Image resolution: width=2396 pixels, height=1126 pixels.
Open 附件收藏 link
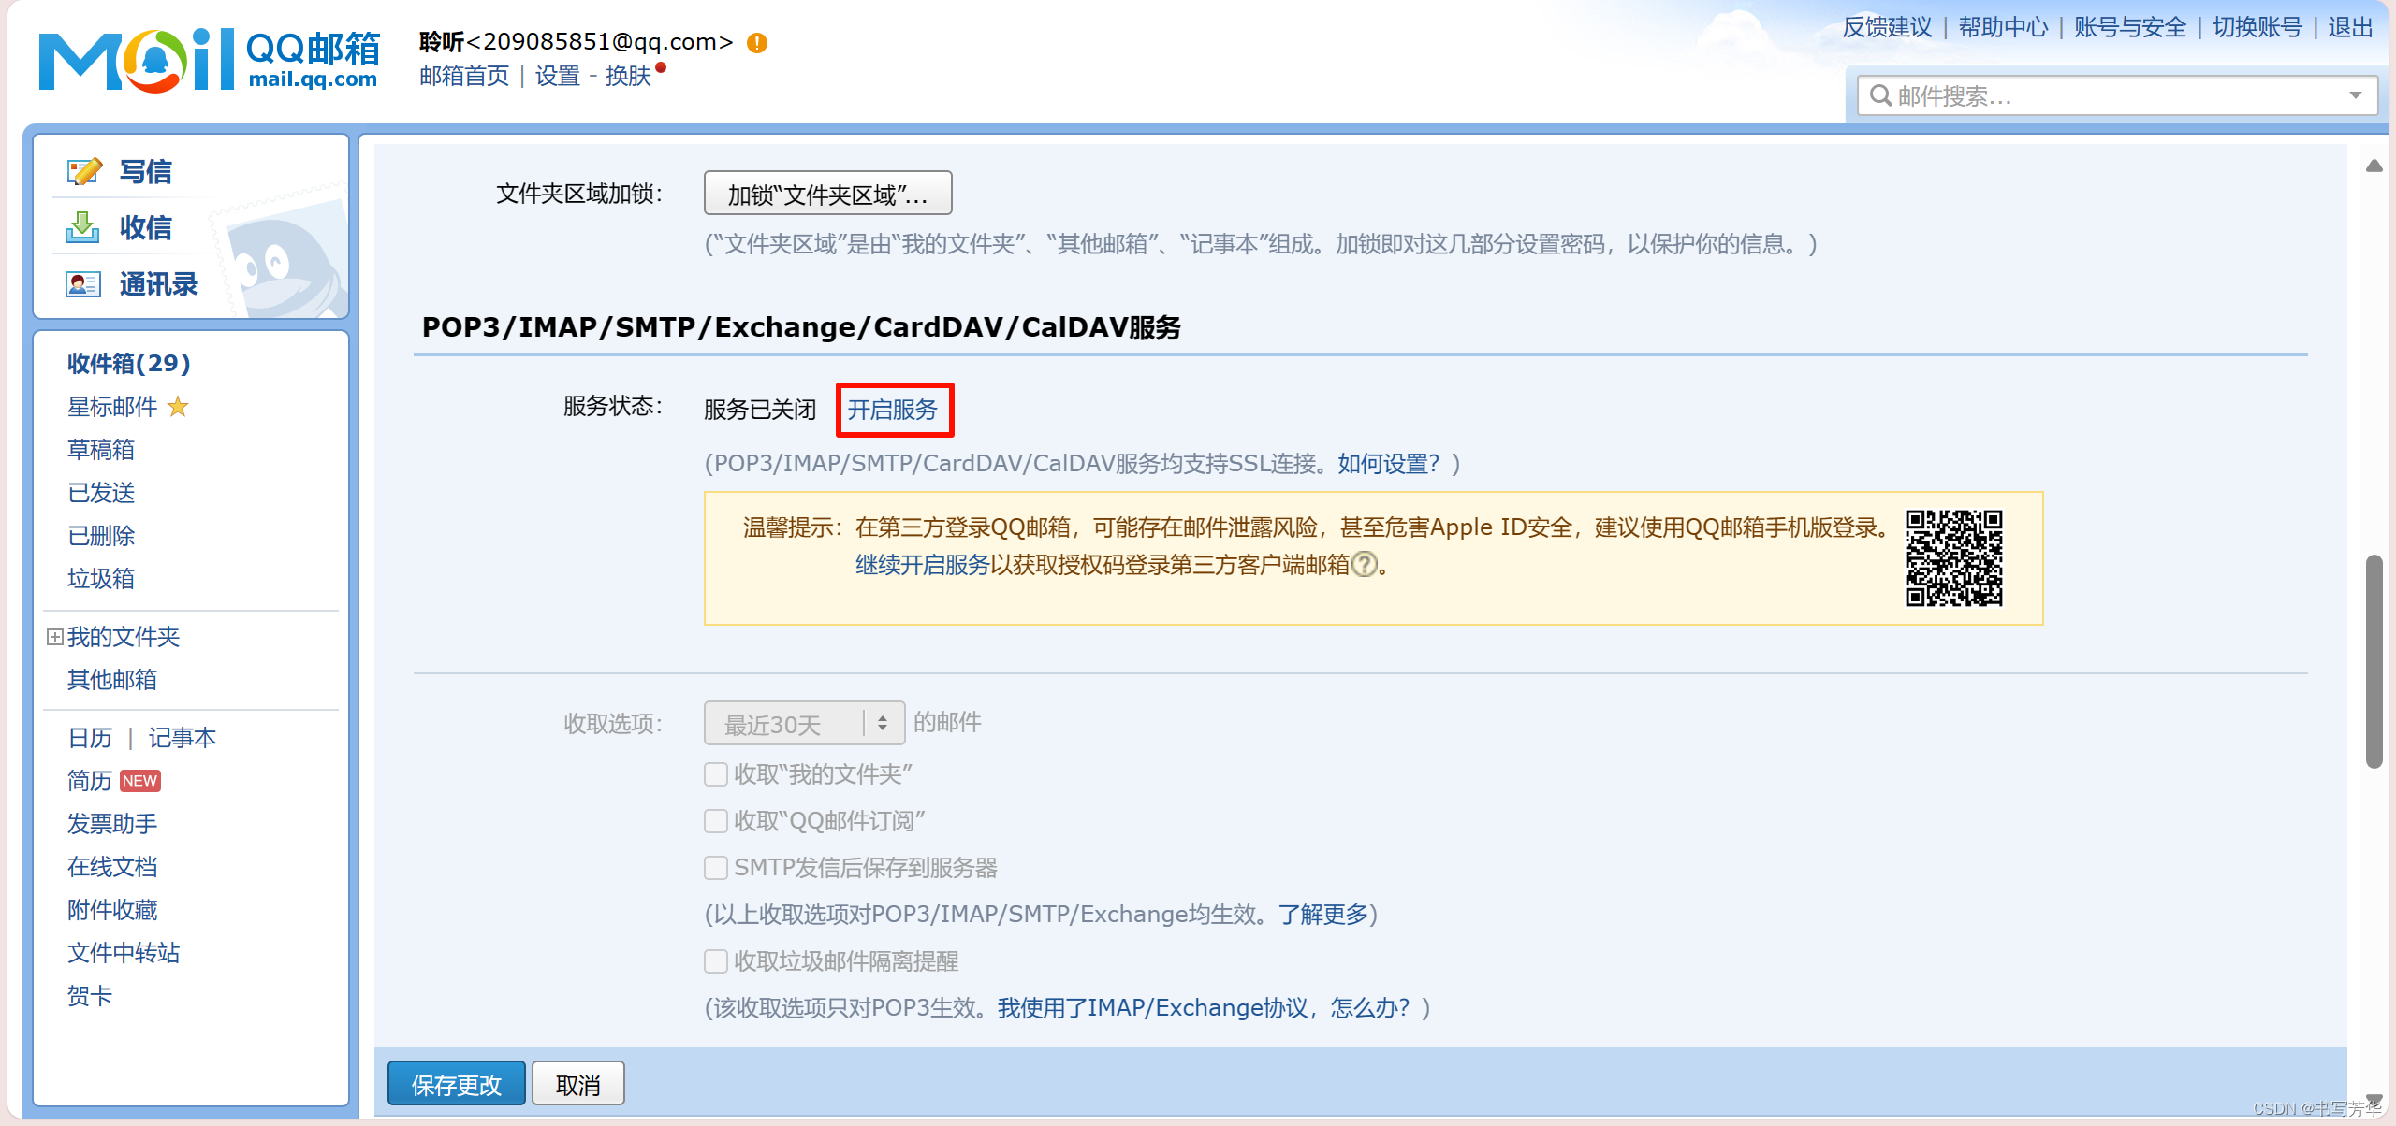click(112, 910)
